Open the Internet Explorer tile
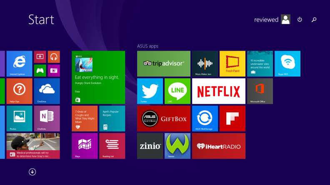330x185 pixels. point(19,64)
